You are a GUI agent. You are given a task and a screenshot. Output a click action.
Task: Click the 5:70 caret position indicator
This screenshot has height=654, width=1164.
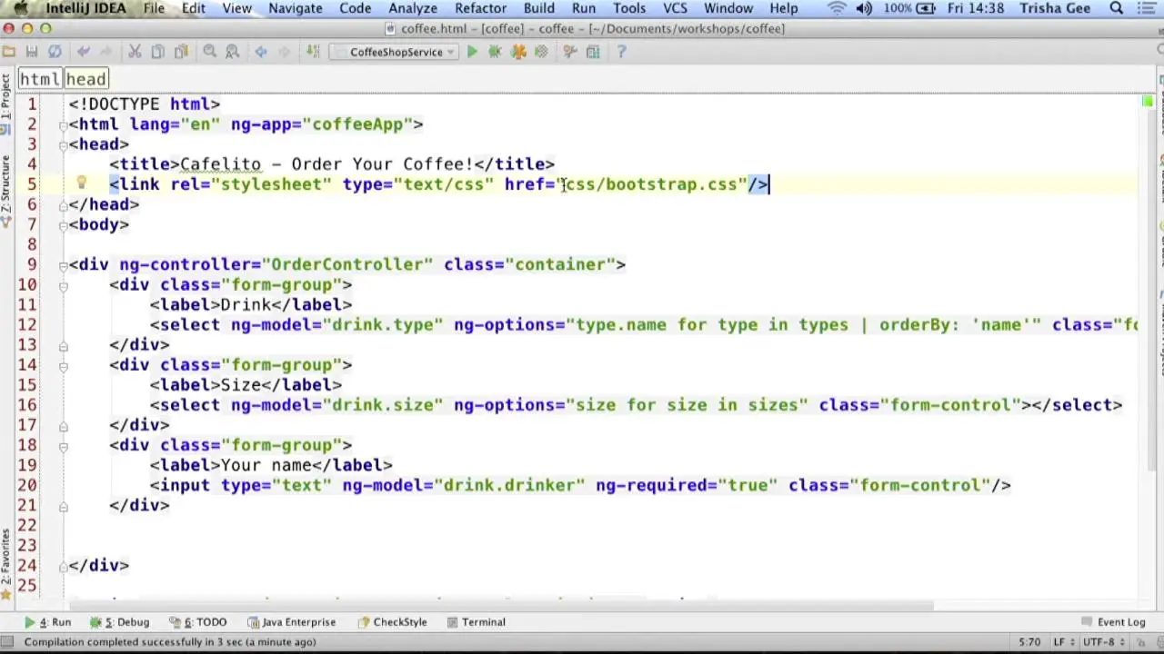coord(1029,642)
